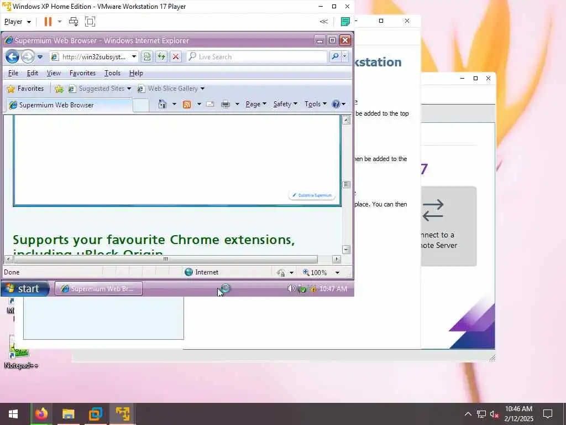Click the host muted volume icon
566x425 pixels.
pyautogui.click(x=494, y=414)
